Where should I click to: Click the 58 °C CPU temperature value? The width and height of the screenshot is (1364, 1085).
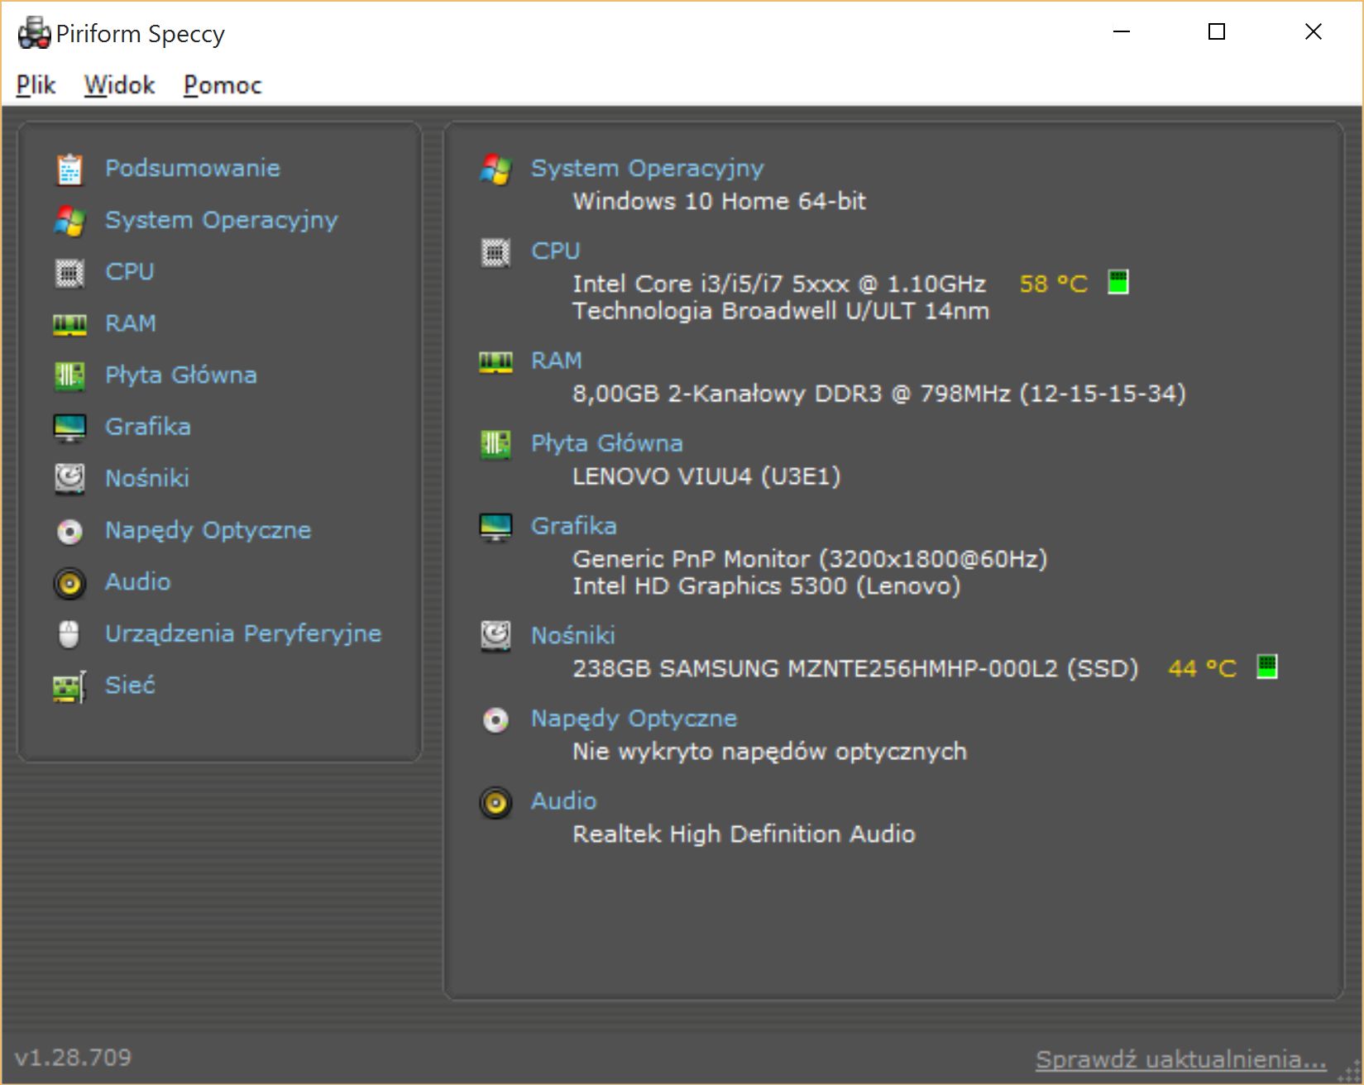coord(1053,284)
